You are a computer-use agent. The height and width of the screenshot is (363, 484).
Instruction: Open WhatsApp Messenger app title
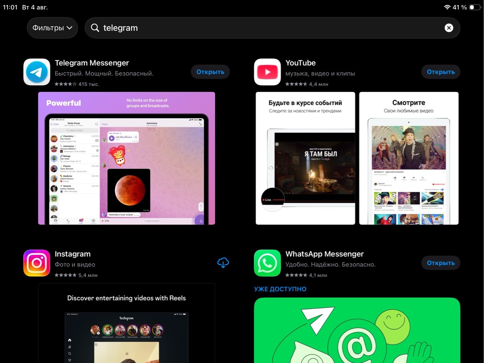[x=324, y=254]
